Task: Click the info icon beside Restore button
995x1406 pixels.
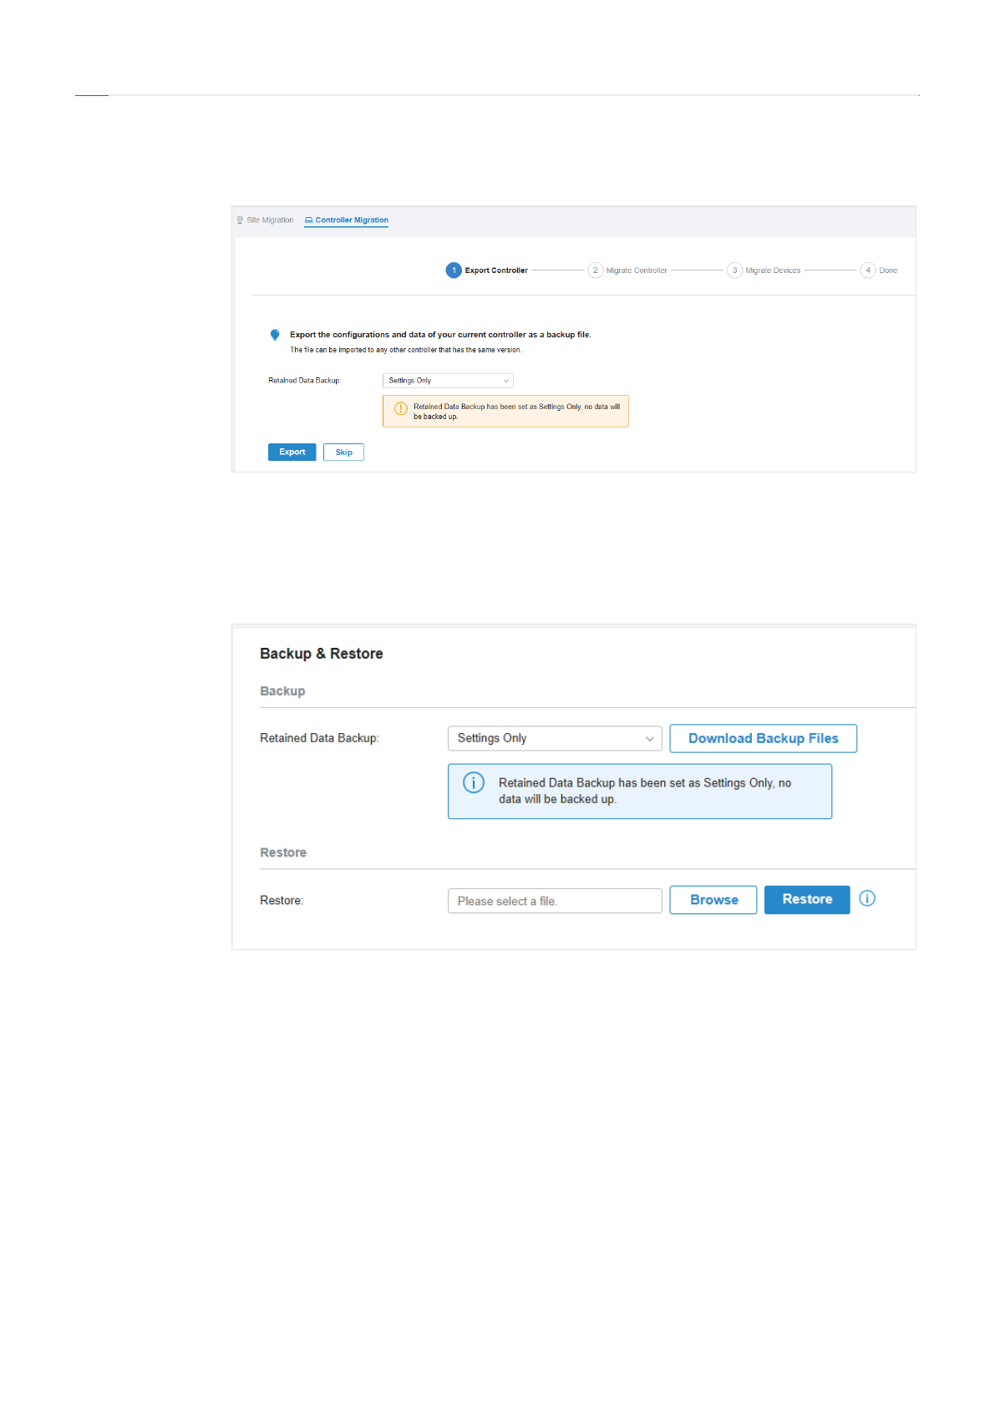Action: pos(867,898)
